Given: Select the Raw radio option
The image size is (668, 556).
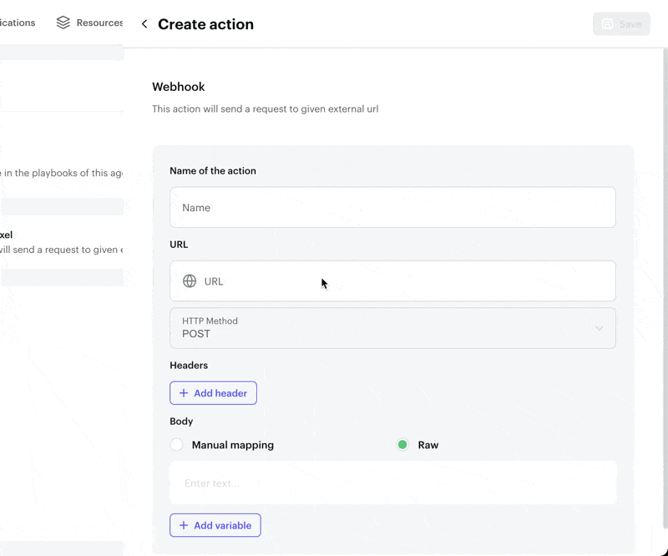Looking at the screenshot, I should (x=402, y=445).
